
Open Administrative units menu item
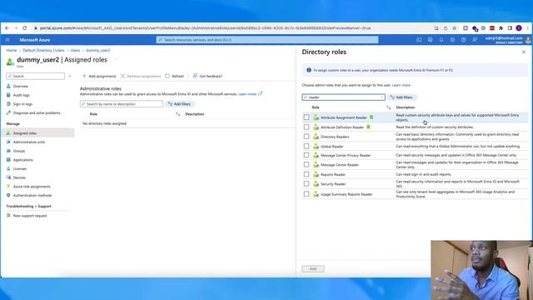click(x=29, y=142)
